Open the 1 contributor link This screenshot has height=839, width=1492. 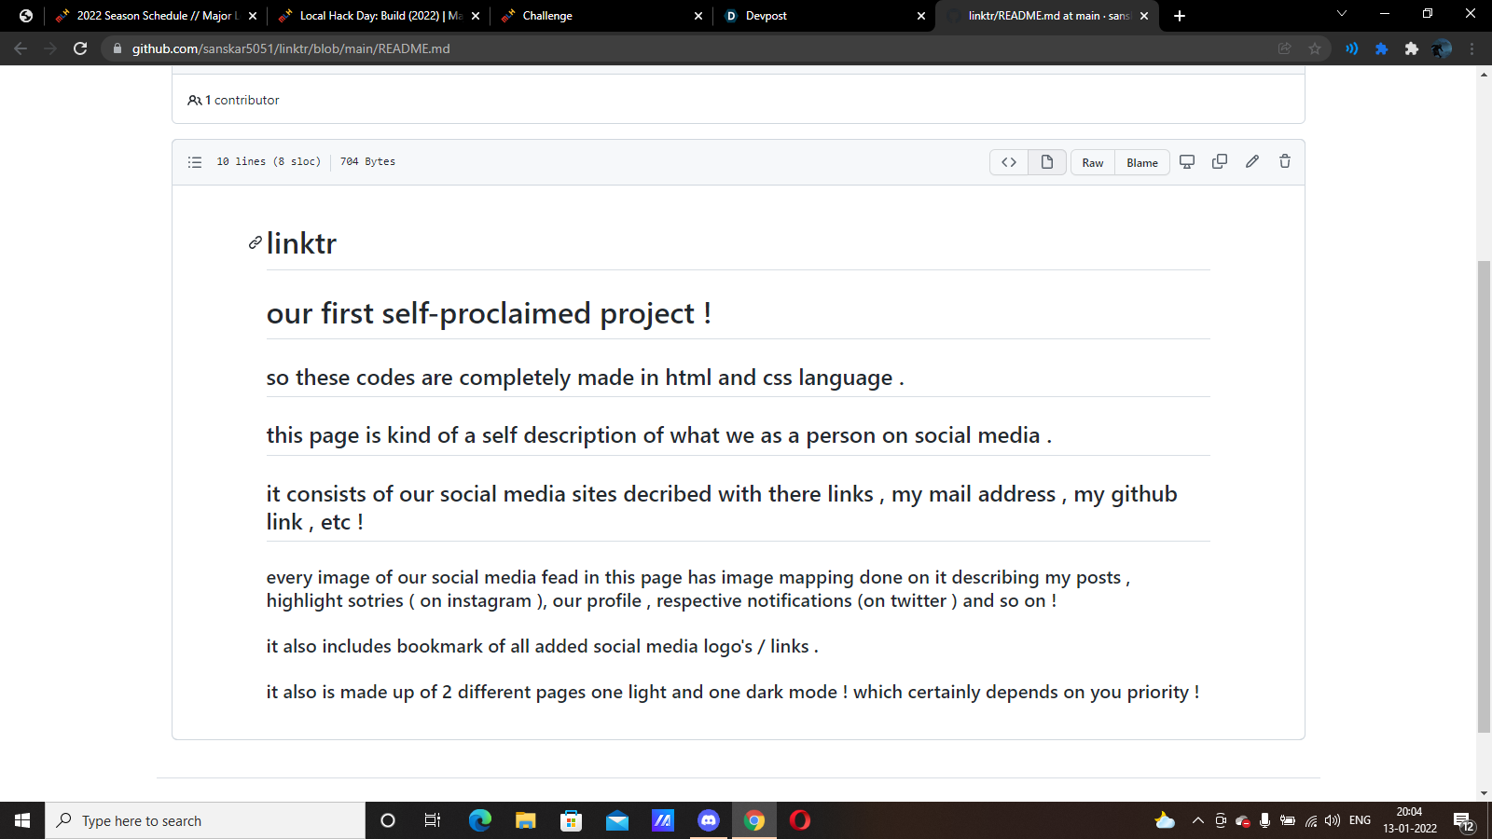233,100
